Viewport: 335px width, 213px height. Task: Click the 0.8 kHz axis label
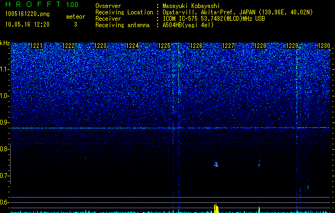pos(4,149)
